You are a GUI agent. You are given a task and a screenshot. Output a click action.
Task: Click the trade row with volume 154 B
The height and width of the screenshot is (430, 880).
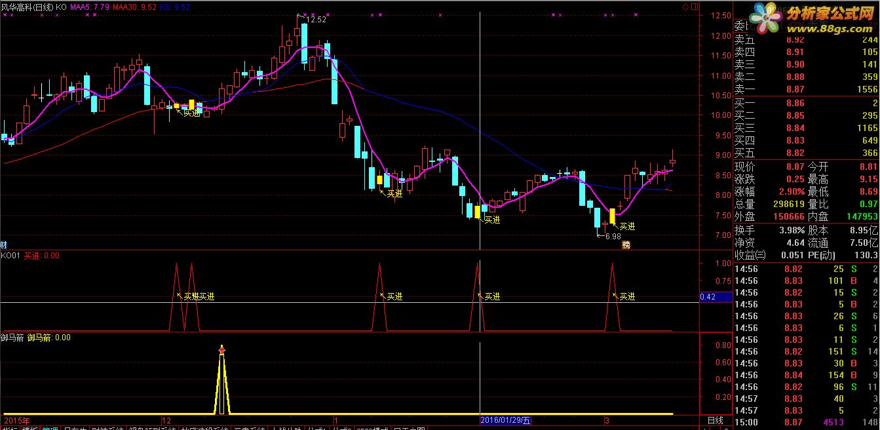coord(805,375)
